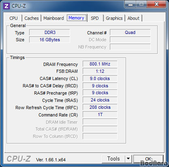Open the Caches tab
Screen dimensions: 169x167
pyautogui.click(x=32, y=18)
